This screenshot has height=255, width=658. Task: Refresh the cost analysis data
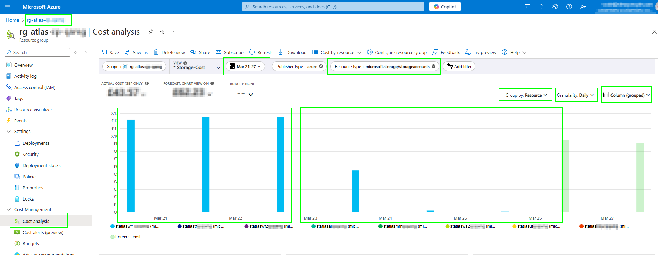261,52
